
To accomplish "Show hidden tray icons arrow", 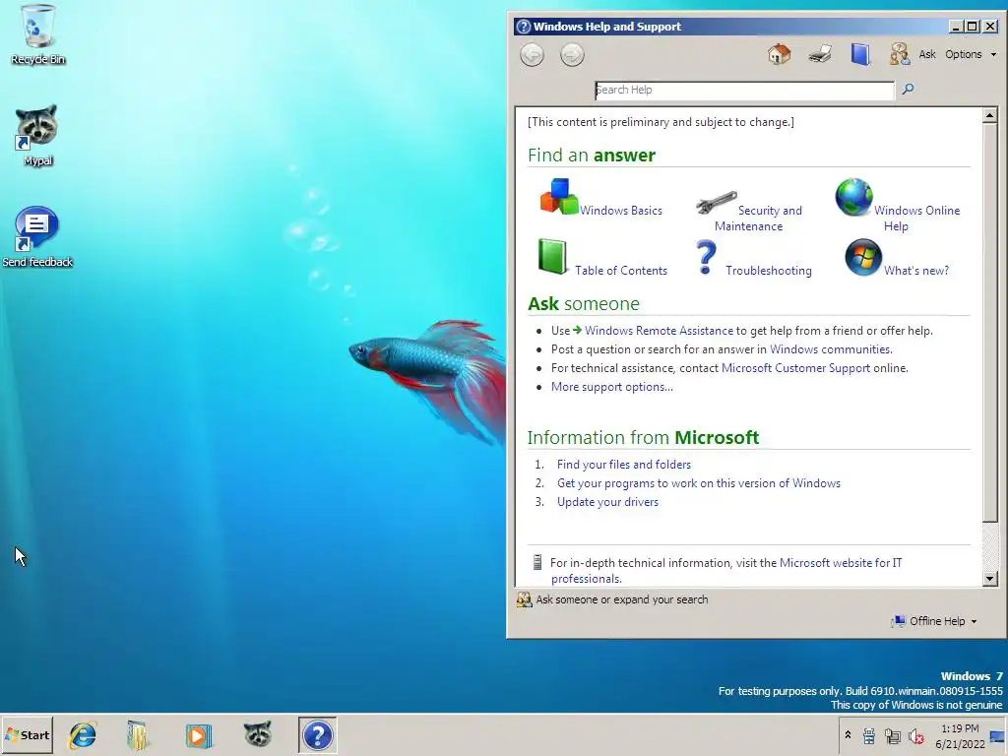I will 848,734.
